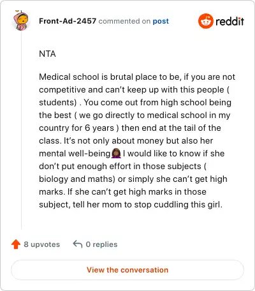255x291 pixels.
Task: Open the Front-Ad-2457 username profile link
Action: click(68, 21)
